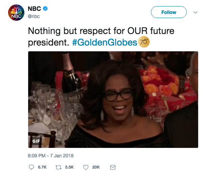
Task: Follow the NBC account
Action: (x=169, y=12)
